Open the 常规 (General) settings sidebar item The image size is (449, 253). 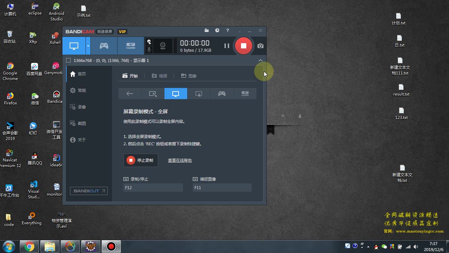click(89, 91)
